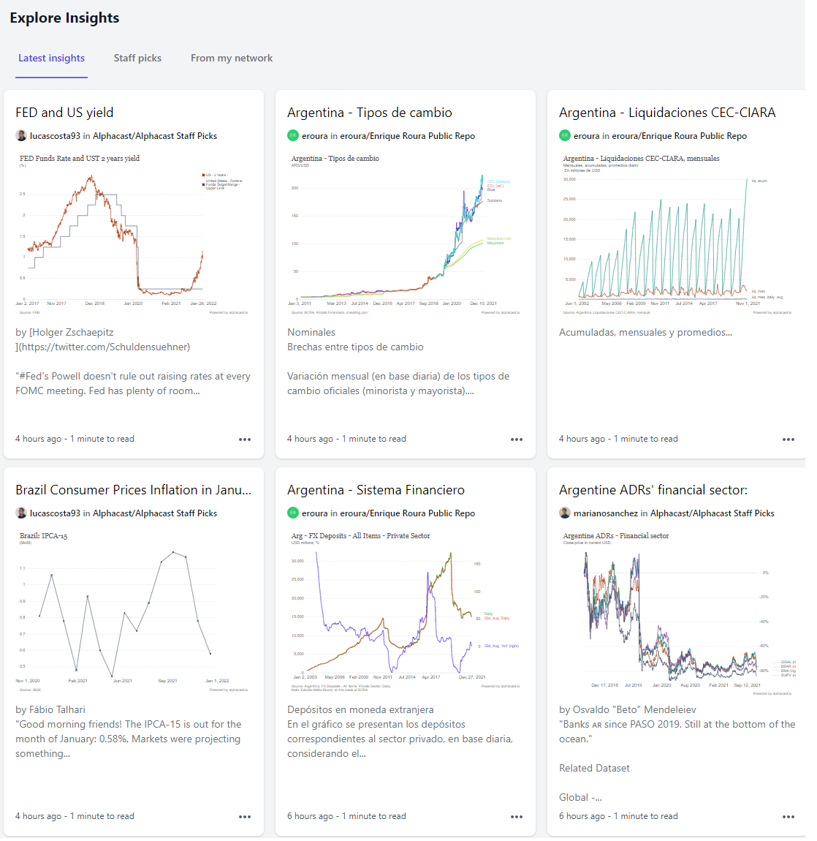Open Argentina - Tipos de cambio chart thumbnail
The image size is (817, 841).
(406, 235)
